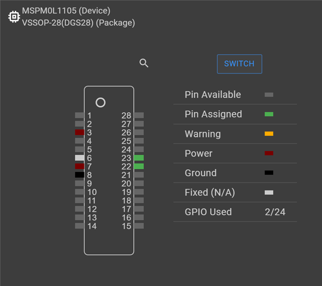Select pin 27 pad

[139, 124]
